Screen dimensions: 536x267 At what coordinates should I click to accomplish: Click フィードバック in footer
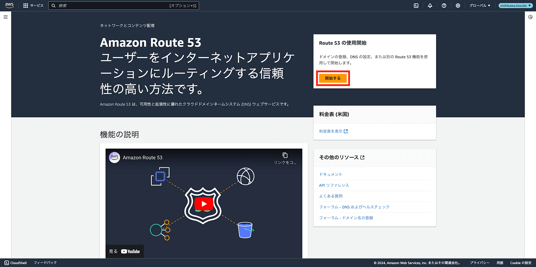45,263
